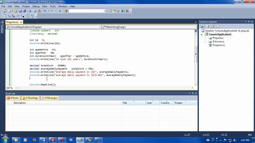Open the Edit menu
This screenshot has height=143, width=255.
click(x=10, y=6)
